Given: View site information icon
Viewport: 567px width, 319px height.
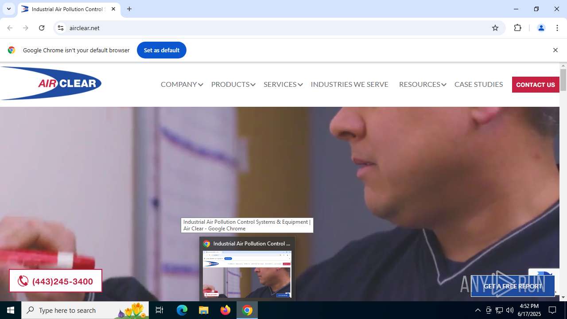Looking at the screenshot, I should point(61,28).
